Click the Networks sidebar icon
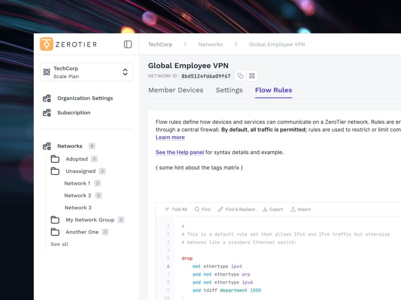Screen dimensions: 401x300 47,146
